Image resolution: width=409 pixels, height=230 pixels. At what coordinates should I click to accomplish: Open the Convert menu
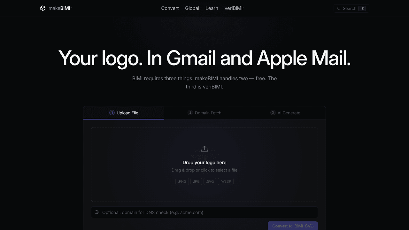[170, 8]
